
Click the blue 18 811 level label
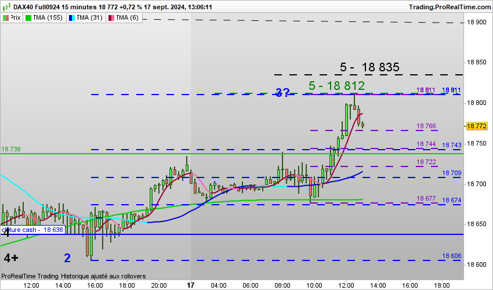[x=451, y=90]
